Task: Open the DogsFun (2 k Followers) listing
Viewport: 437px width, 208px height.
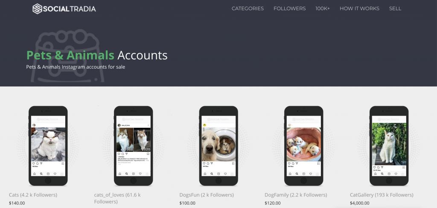Action: click(207, 195)
